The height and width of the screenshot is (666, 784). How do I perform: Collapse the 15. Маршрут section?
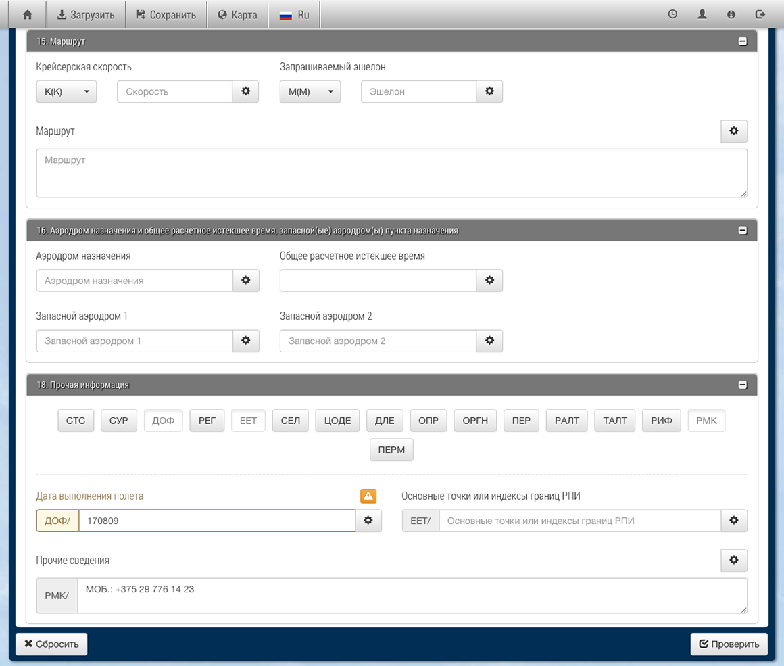pos(743,41)
